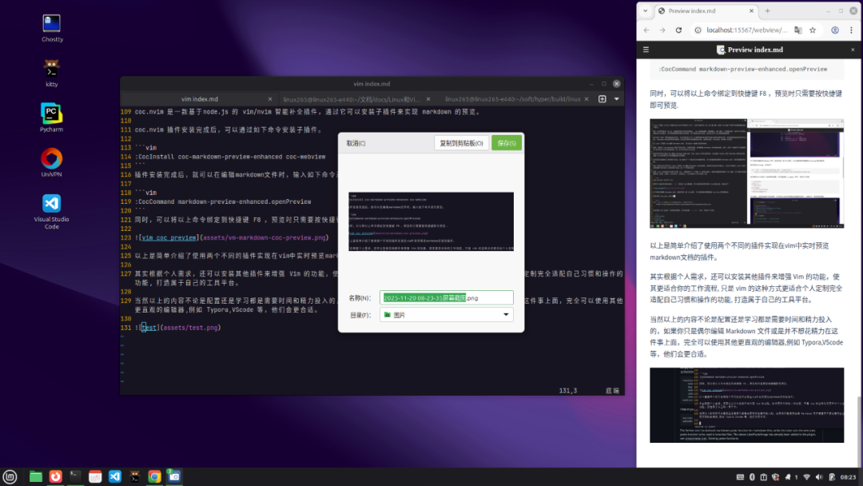Click the screenshot preview thumbnail in dialog

[431, 221]
